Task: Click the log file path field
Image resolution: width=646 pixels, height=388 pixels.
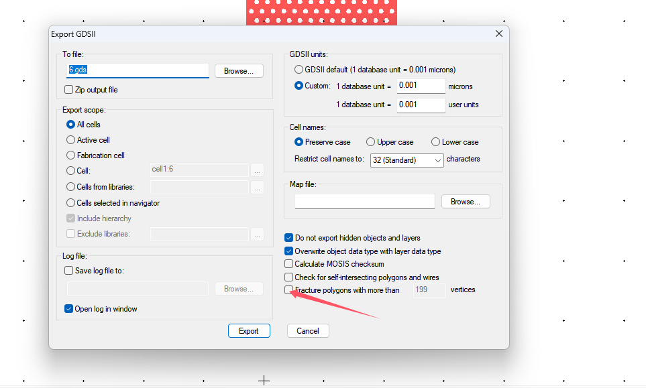Action: coord(138,288)
